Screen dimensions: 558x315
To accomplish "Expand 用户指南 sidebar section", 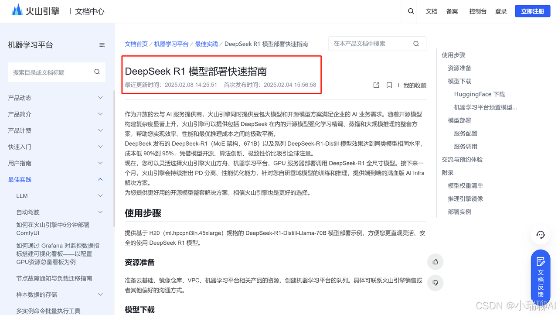I will click(x=57, y=163).
